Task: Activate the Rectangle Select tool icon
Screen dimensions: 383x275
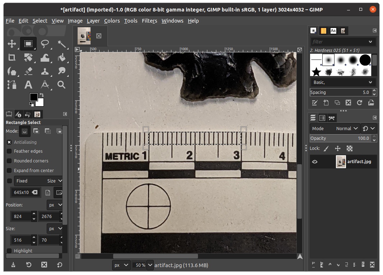Action: tap(28, 44)
